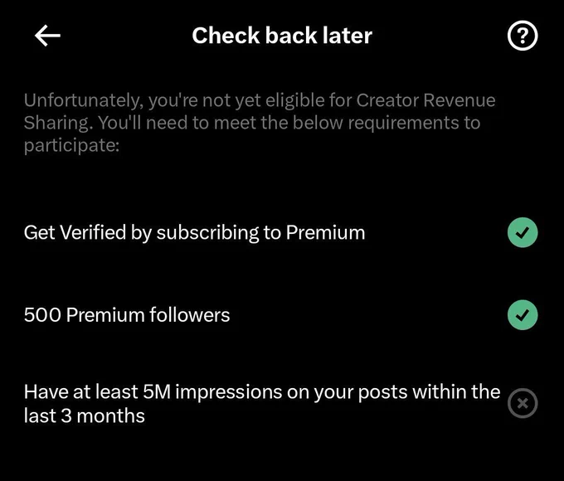Image resolution: width=564 pixels, height=481 pixels.
Task: Tap the last 3 months text line
Action: click(84, 415)
